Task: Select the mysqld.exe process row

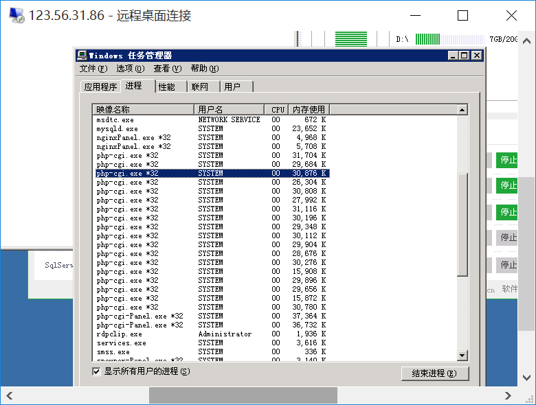Action: point(211,129)
